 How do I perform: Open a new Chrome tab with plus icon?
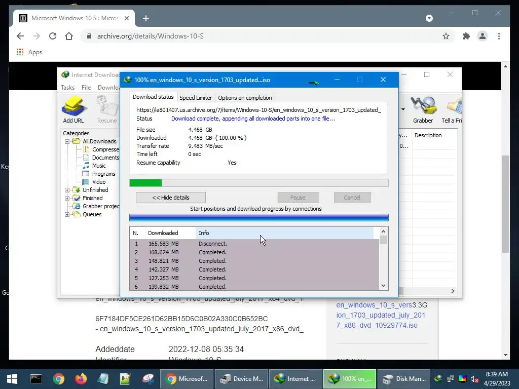click(x=146, y=18)
